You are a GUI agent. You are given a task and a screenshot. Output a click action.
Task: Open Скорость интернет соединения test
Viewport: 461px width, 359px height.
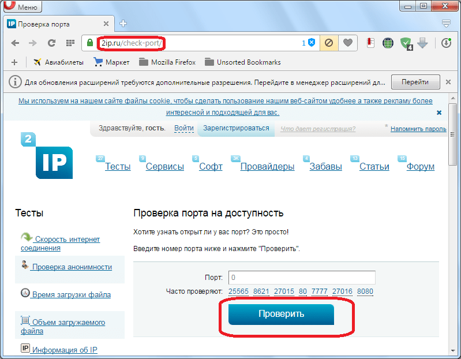click(60, 244)
